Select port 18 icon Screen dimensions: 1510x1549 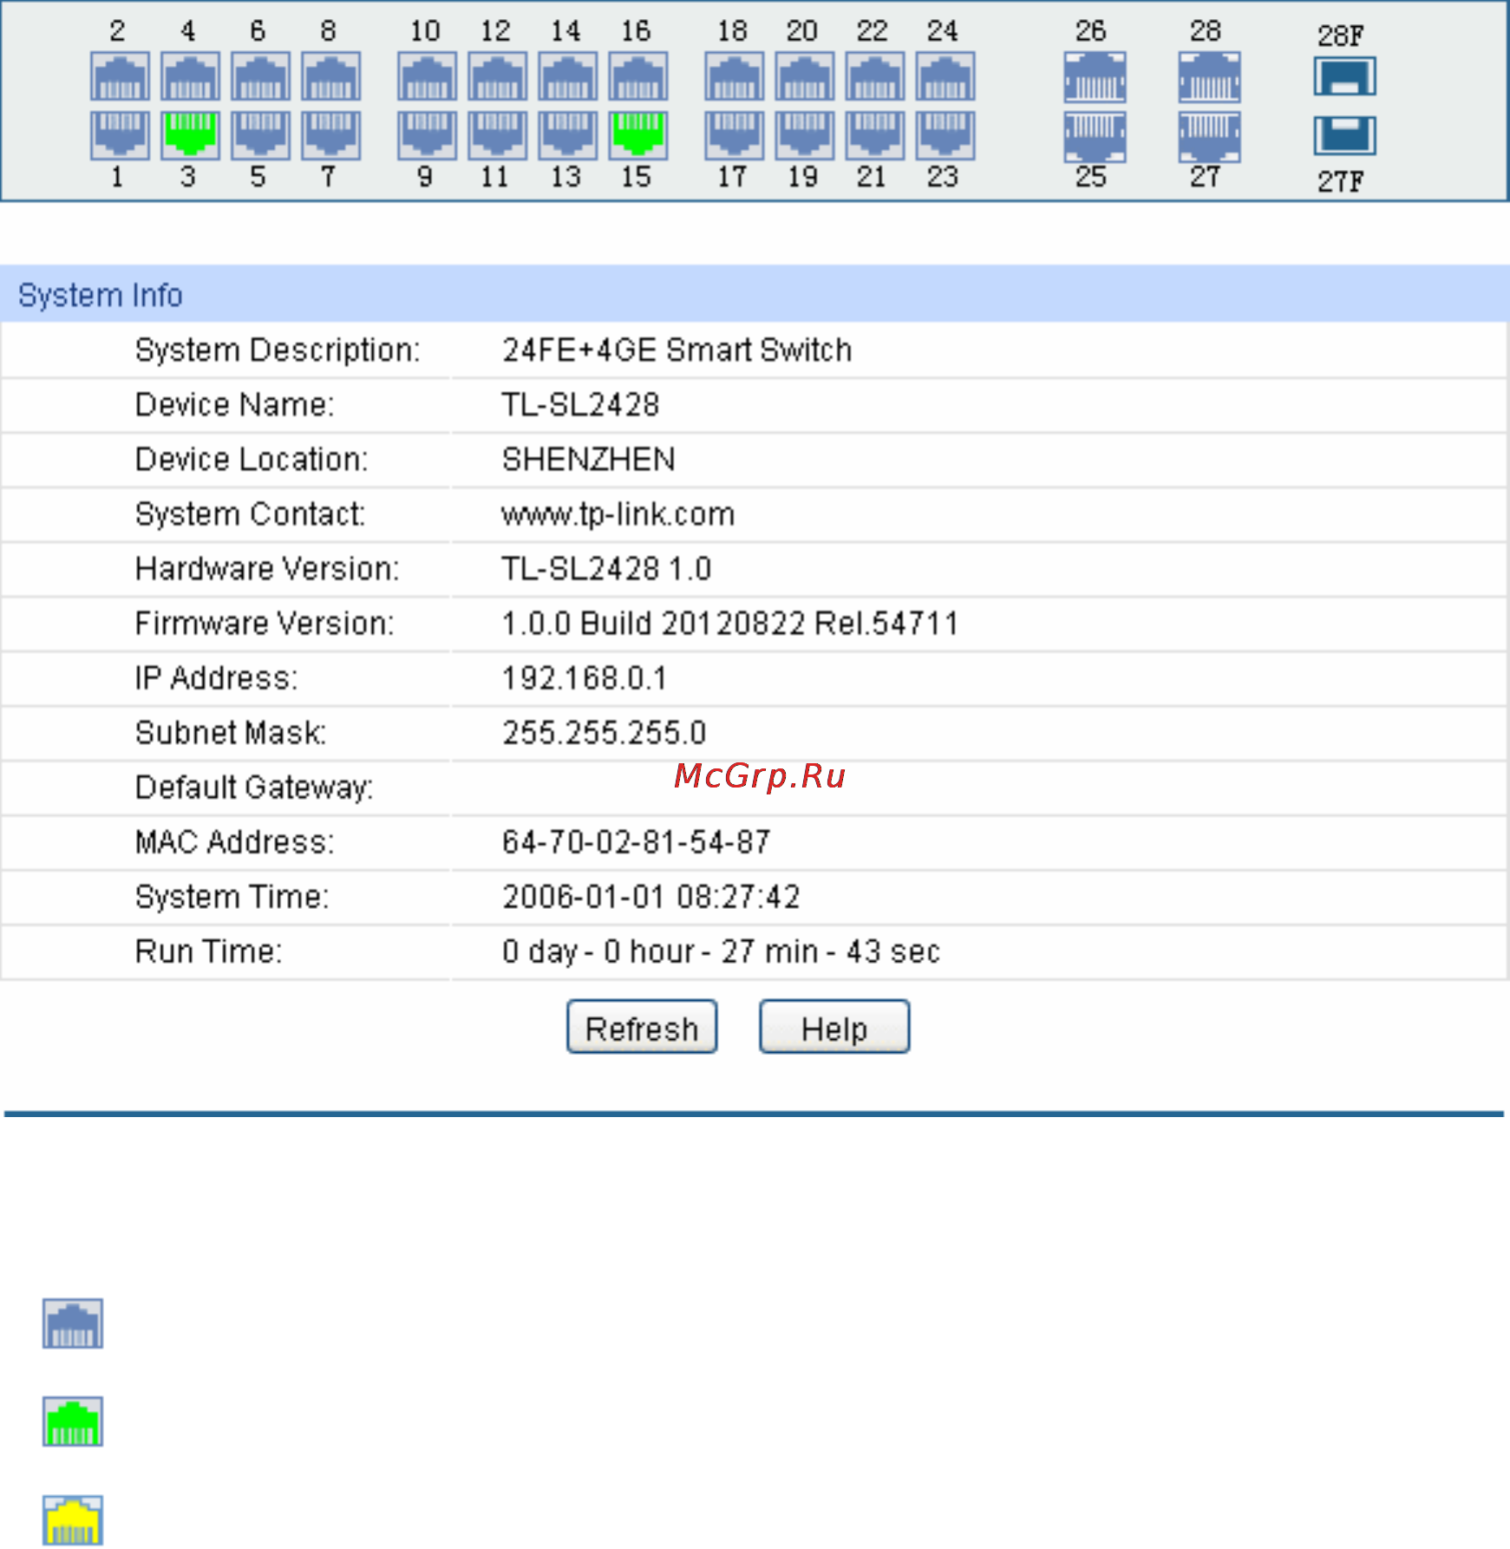pos(734,76)
